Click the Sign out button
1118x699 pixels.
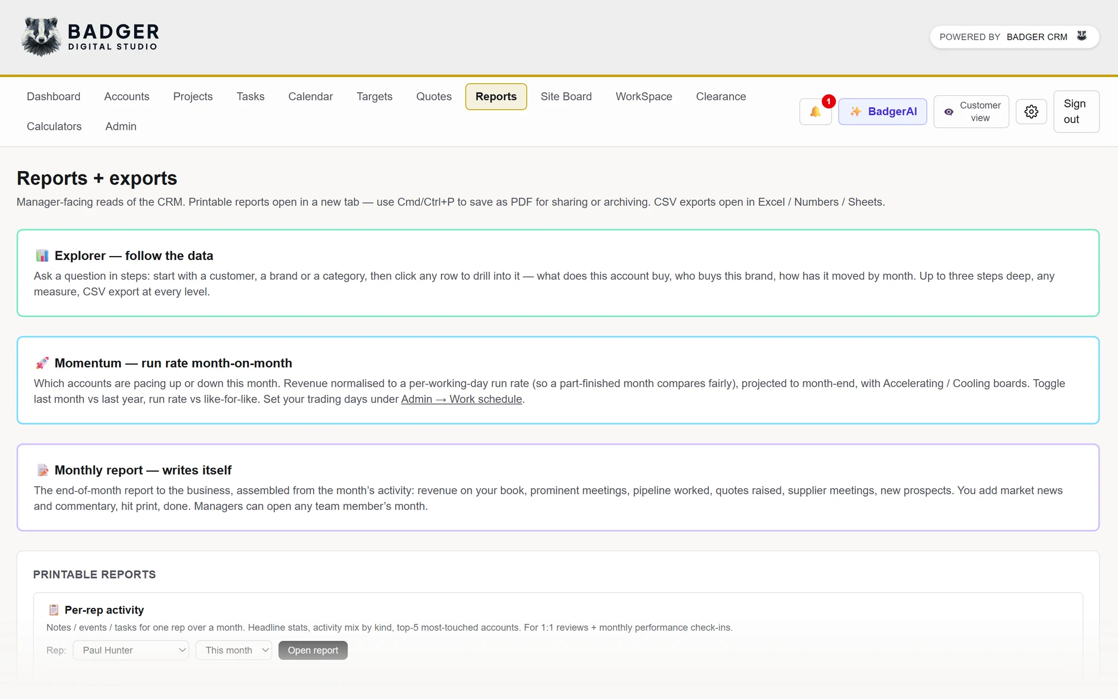(x=1076, y=111)
